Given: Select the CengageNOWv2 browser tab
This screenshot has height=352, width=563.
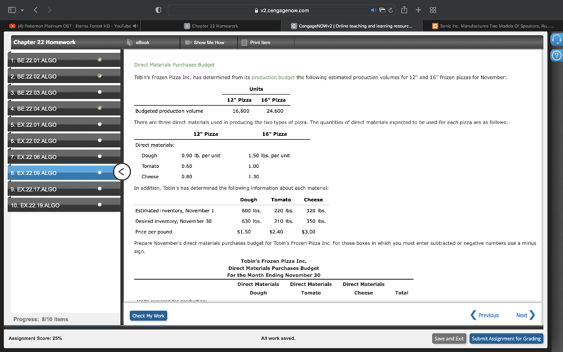Looking at the screenshot, I should (352, 26).
